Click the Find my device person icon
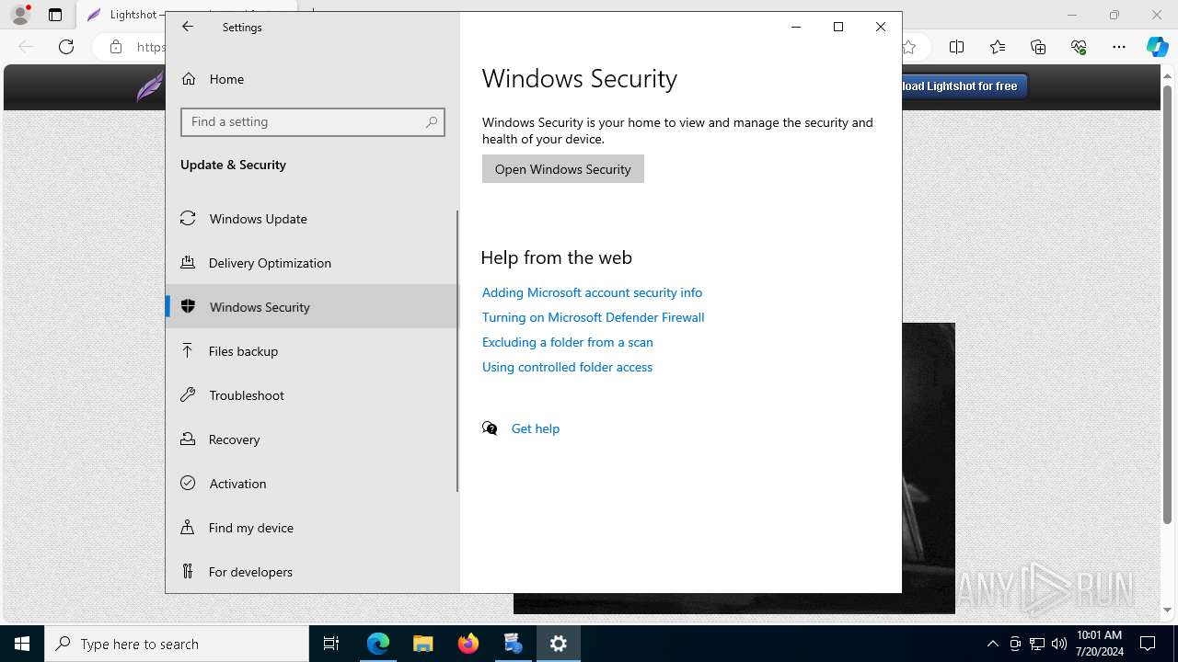This screenshot has width=1178, height=662. pyautogui.click(x=188, y=527)
